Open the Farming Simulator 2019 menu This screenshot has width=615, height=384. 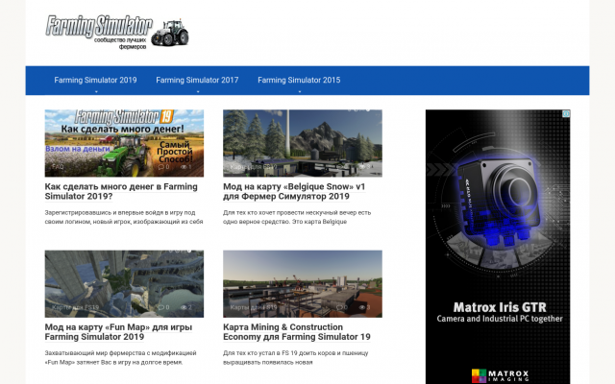click(x=95, y=80)
